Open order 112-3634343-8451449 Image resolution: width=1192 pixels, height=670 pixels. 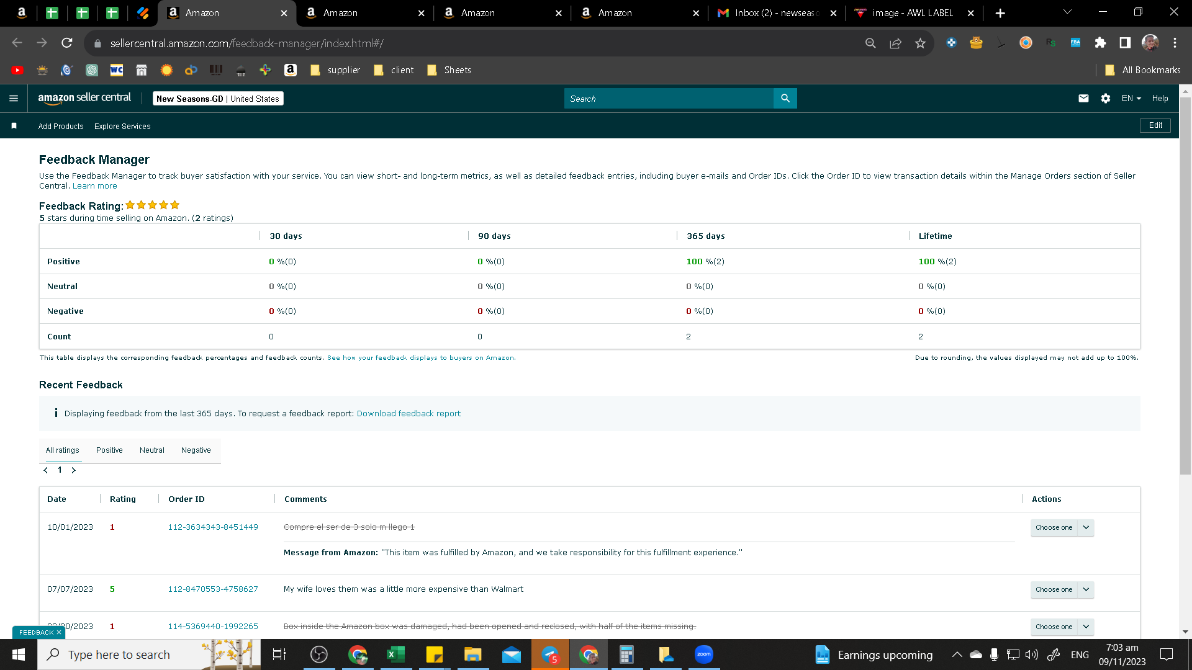pyautogui.click(x=213, y=527)
